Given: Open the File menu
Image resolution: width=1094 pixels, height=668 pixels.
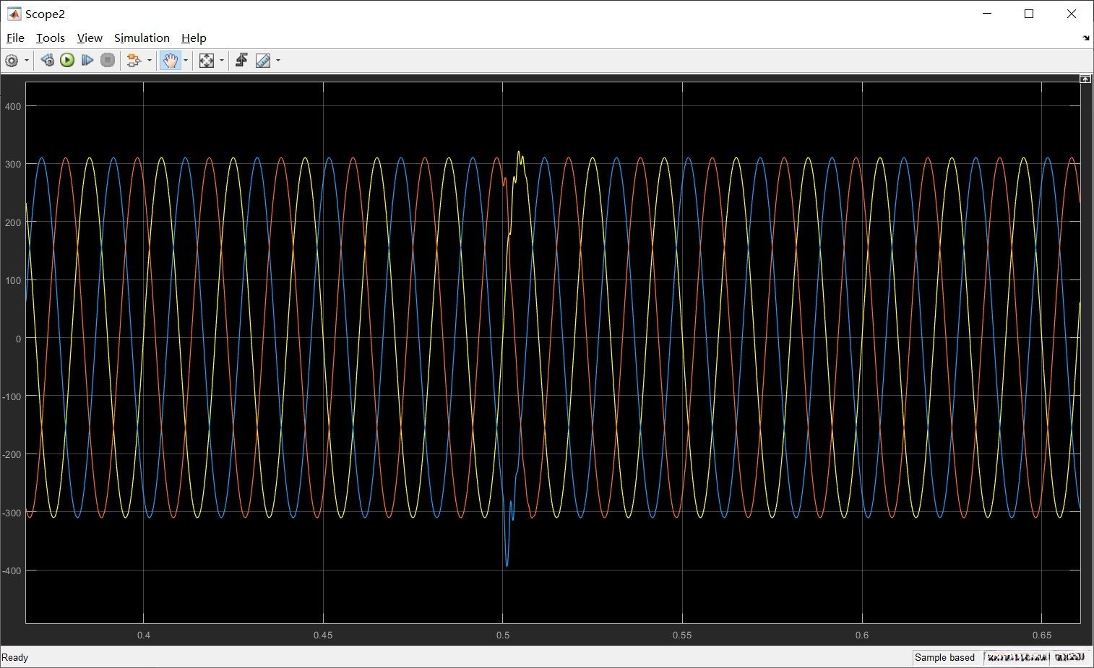Looking at the screenshot, I should point(15,38).
